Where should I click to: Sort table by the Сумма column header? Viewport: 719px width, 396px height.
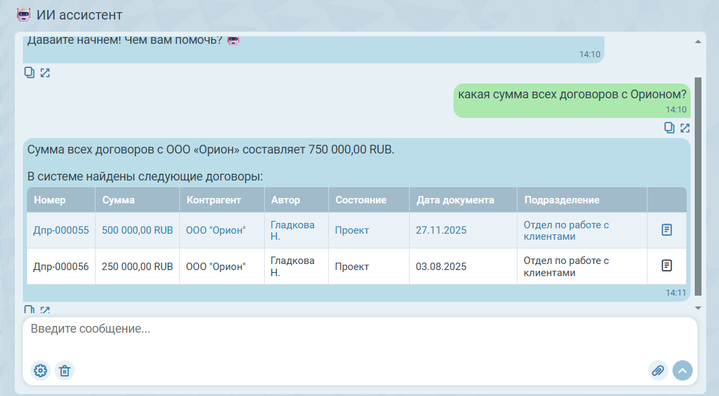click(119, 200)
